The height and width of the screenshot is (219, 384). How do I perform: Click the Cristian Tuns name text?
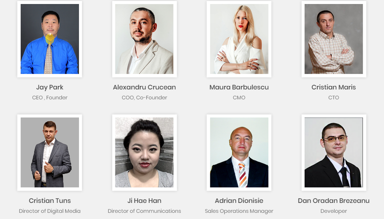[x=49, y=200]
